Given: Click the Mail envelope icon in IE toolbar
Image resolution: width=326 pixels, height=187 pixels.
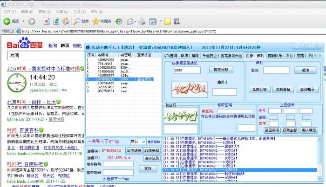Looking at the screenshot, I should pyautogui.click(x=130, y=21).
